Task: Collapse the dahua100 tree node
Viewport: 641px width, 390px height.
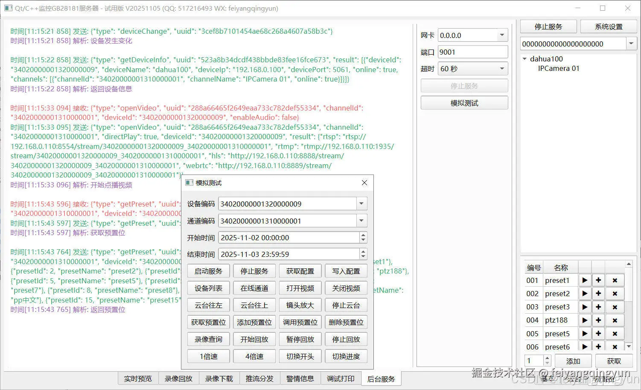Action: tap(525, 59)
